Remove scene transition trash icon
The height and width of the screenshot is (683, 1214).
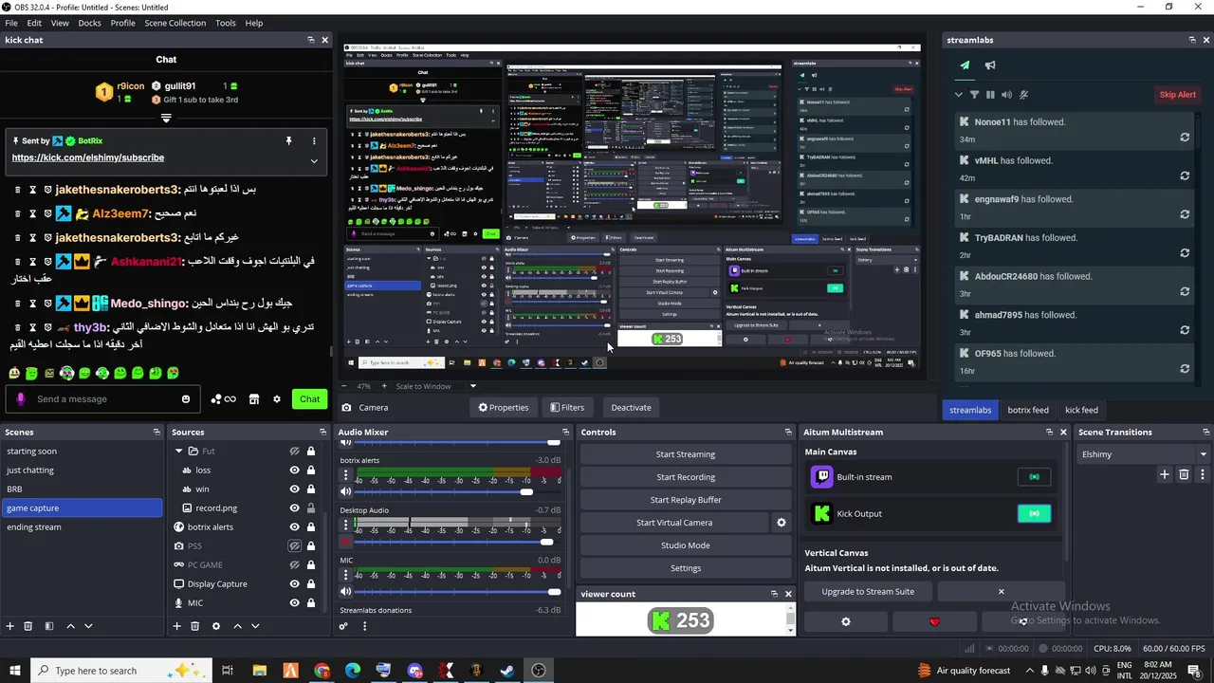pyautogui.click(x=1184, y=474)
